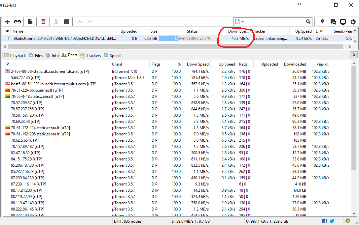Click Add Torrent from URL link icon
This screenshot has height=225, width=359.
pyautogui.click(x=18, y=22)
